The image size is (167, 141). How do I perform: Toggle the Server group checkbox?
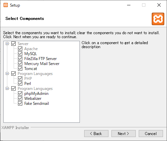click(13, 44)
